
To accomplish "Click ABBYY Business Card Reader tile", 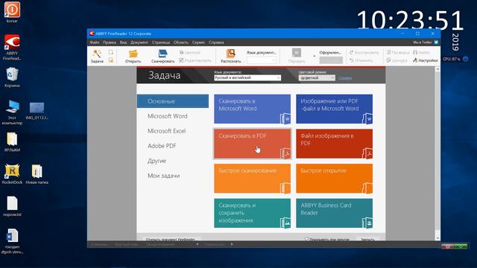I will pyautogui.click(x=335, y=214).
